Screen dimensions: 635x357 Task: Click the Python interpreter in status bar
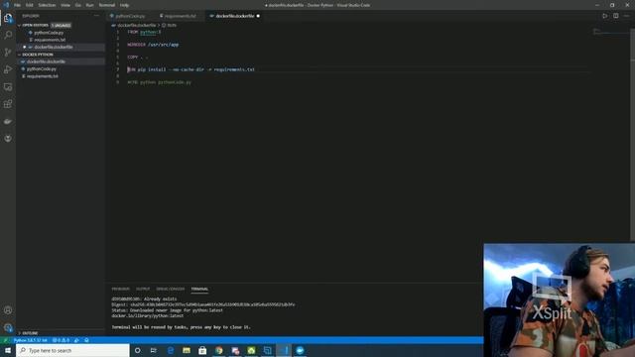coord(31,340)
